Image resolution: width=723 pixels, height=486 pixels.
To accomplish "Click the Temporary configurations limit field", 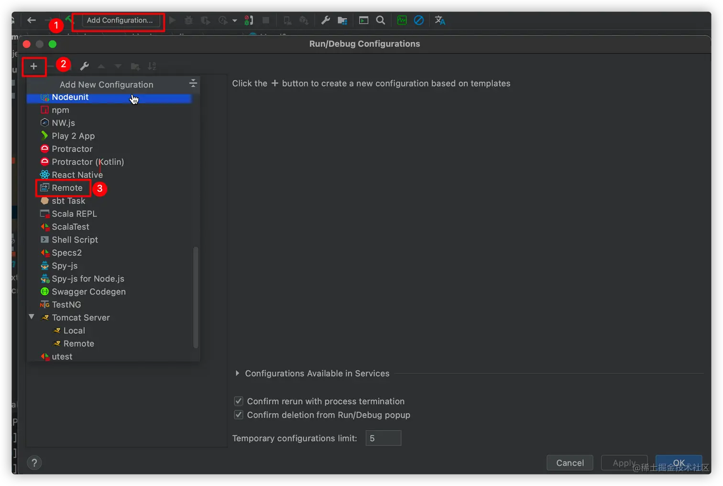I will pos(383,438).
